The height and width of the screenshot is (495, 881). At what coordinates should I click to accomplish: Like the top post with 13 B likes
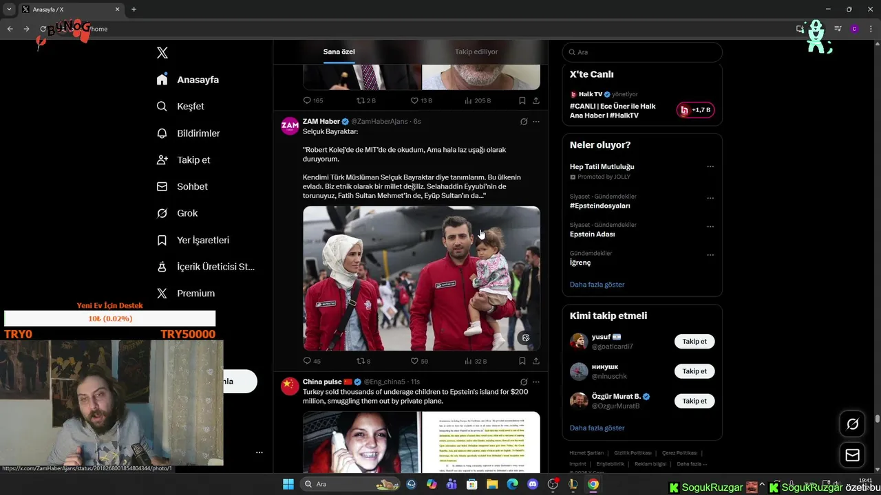coord(421,100)
